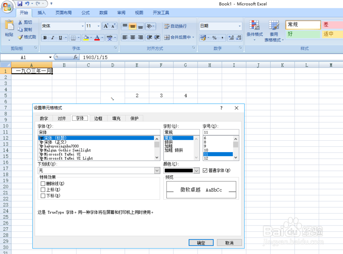
Task: Align text to top of cell
Action: tap(125, 26)
